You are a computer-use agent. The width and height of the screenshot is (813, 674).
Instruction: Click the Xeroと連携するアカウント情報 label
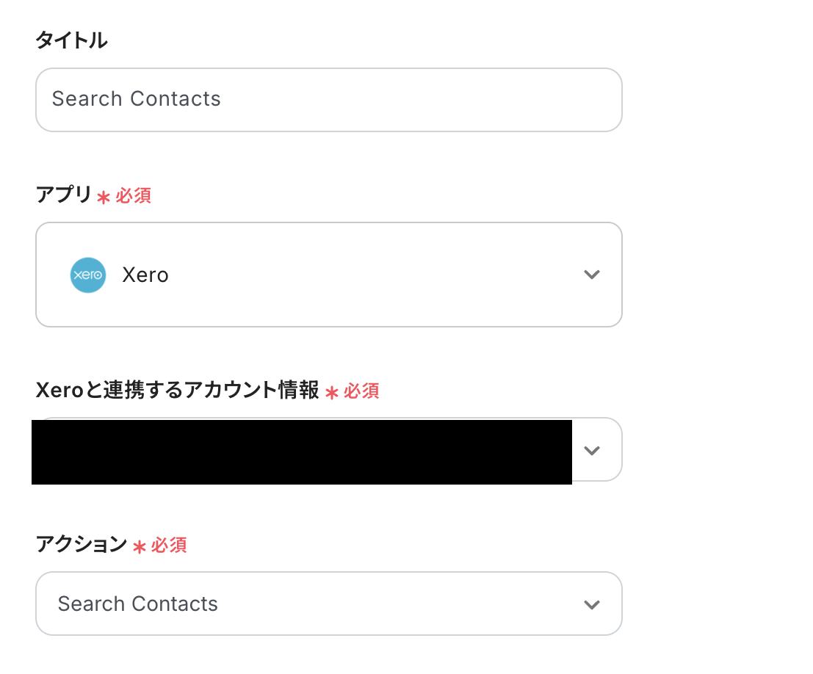click(x=177, y=391)
